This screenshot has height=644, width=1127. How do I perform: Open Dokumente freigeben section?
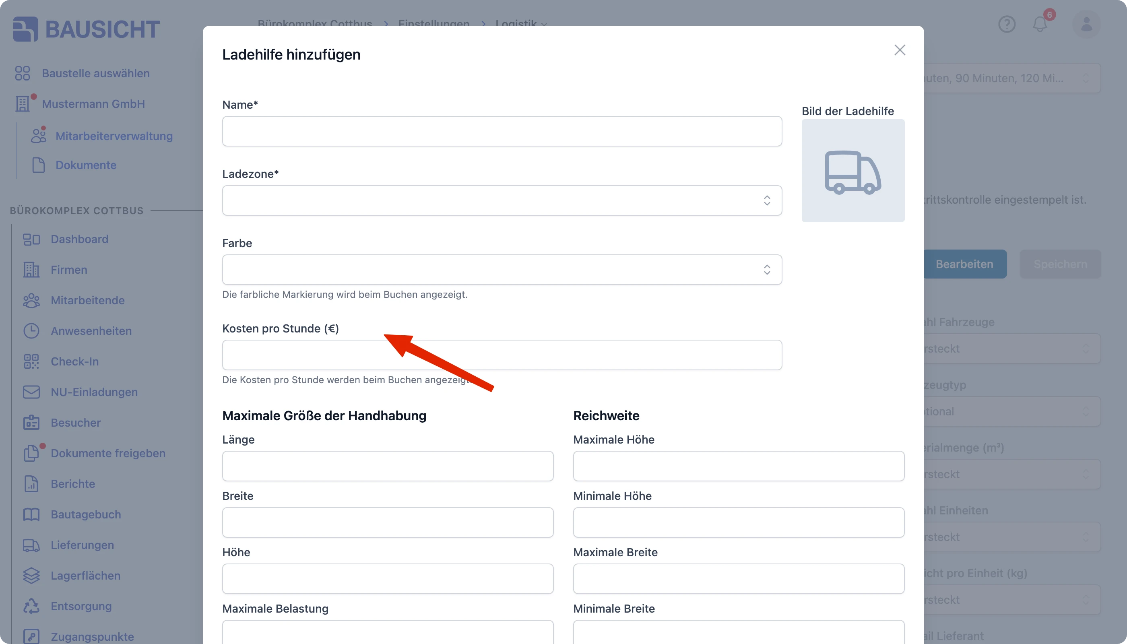(108, 453)
